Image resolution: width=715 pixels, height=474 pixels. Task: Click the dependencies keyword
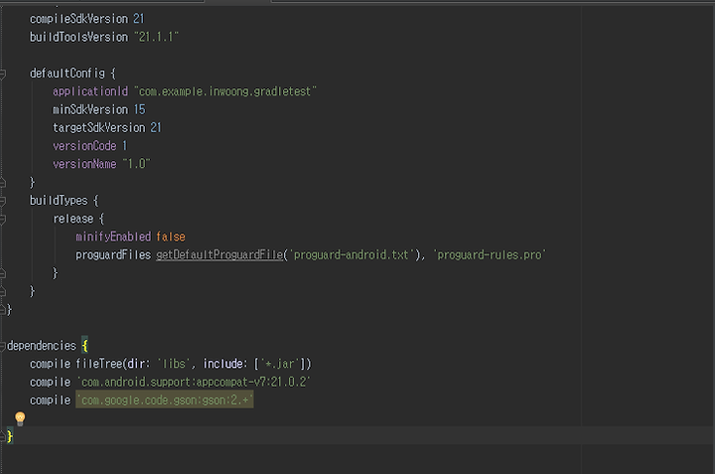pos(42,346)
